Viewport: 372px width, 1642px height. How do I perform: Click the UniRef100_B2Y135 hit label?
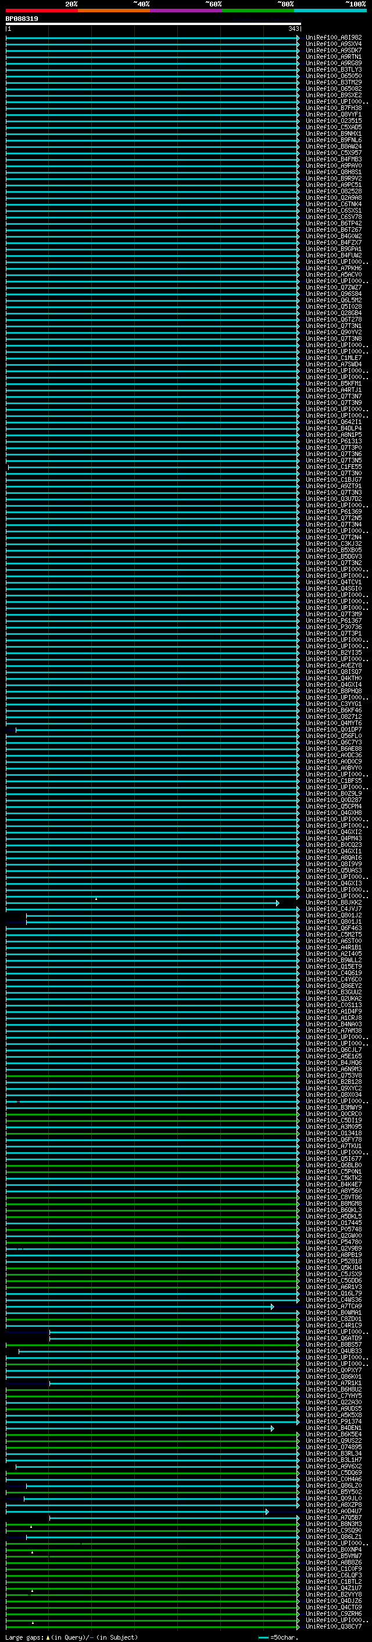(333, 653)
